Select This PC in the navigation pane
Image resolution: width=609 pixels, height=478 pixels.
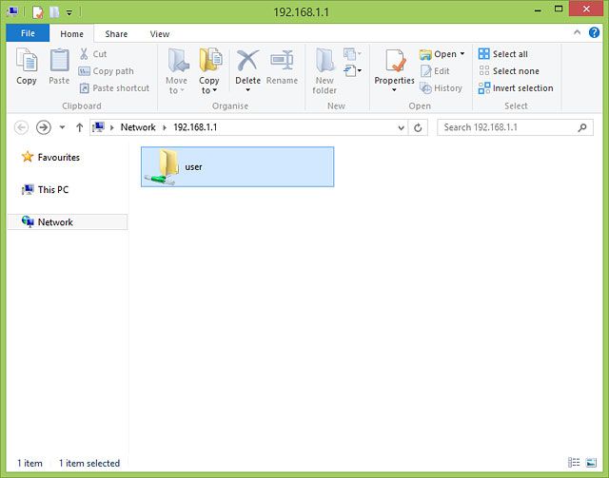[x=46, y=190]
